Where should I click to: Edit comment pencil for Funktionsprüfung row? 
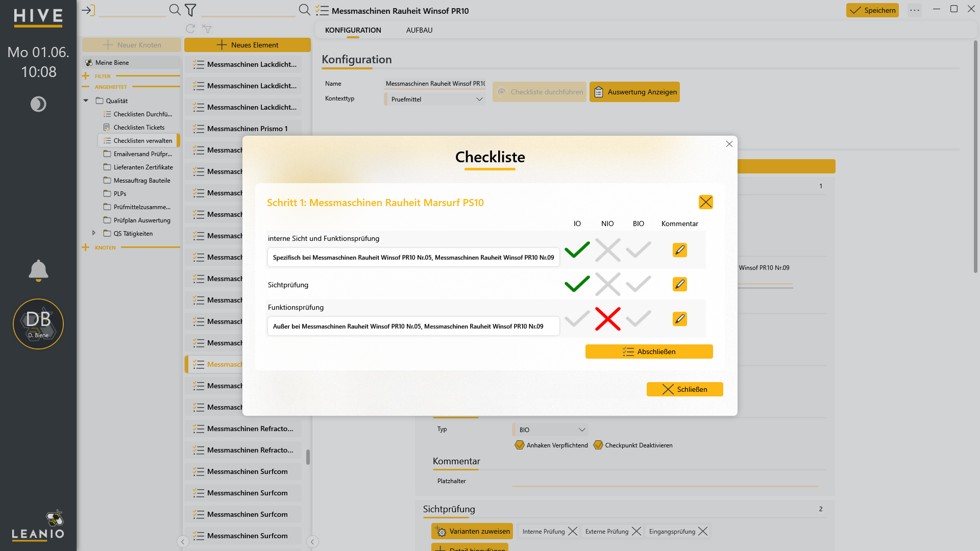(x=679, y=319)
